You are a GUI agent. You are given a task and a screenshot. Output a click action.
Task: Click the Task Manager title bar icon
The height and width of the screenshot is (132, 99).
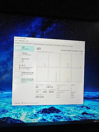point(16,38)
